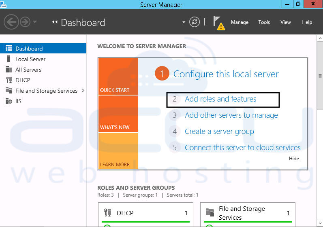Click the scroll up arrow
The width and height of the screenshot is (323, 227).
320,38
